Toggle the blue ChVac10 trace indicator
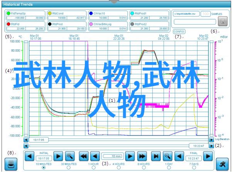Viewport: 233px width, 172px height. tap(91, 13)
